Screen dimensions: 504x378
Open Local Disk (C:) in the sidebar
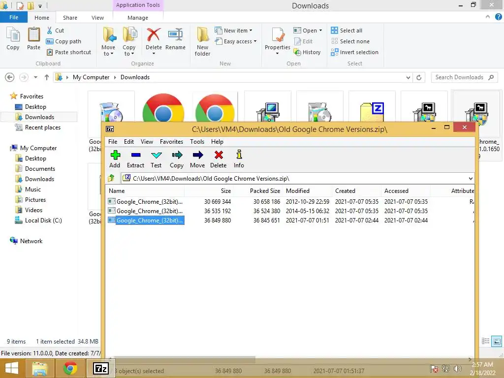coord(38,220)
